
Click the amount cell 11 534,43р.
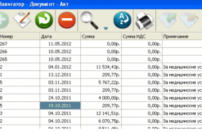(x=101, y=67)
